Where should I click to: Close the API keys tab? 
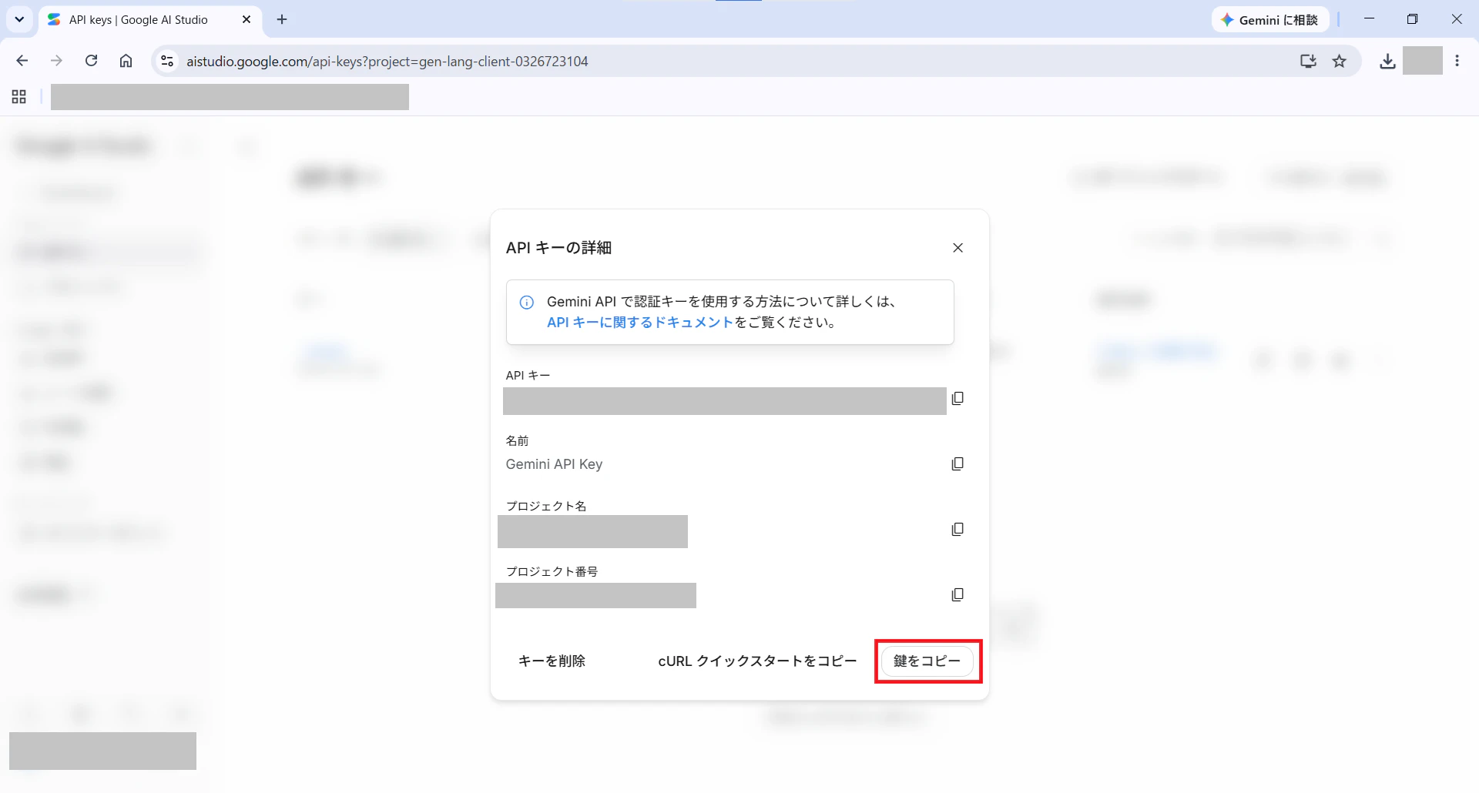246,19
